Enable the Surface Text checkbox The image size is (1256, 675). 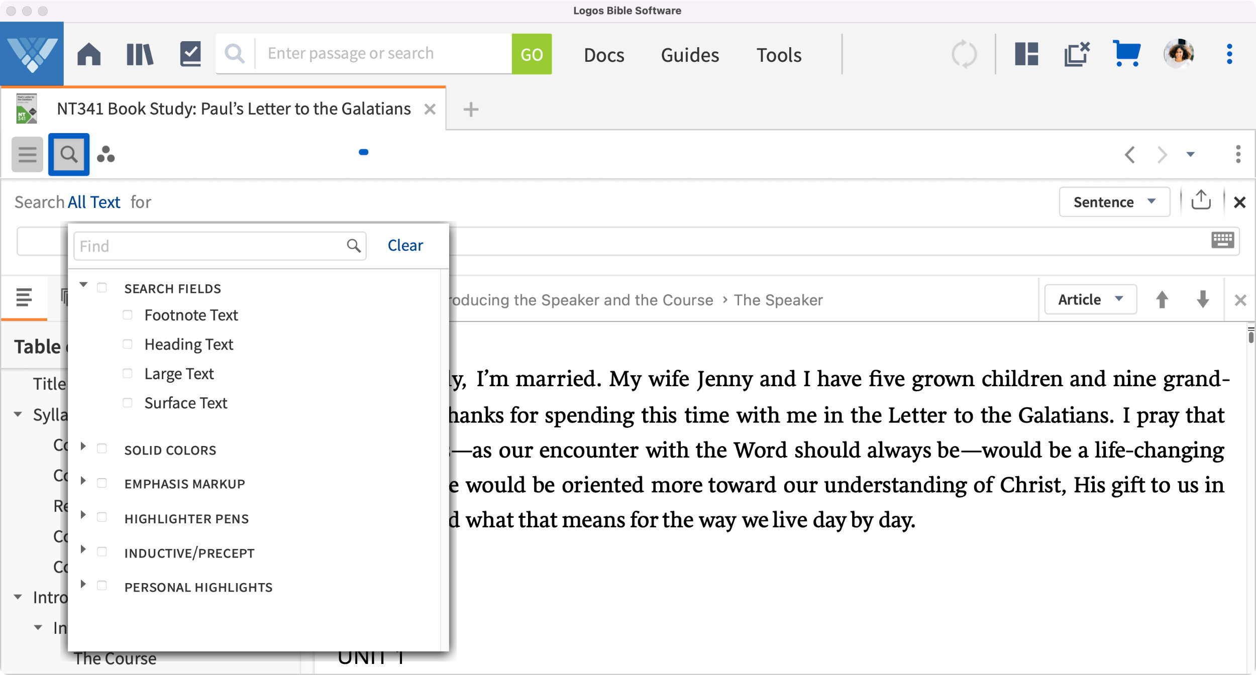(128, 403)
